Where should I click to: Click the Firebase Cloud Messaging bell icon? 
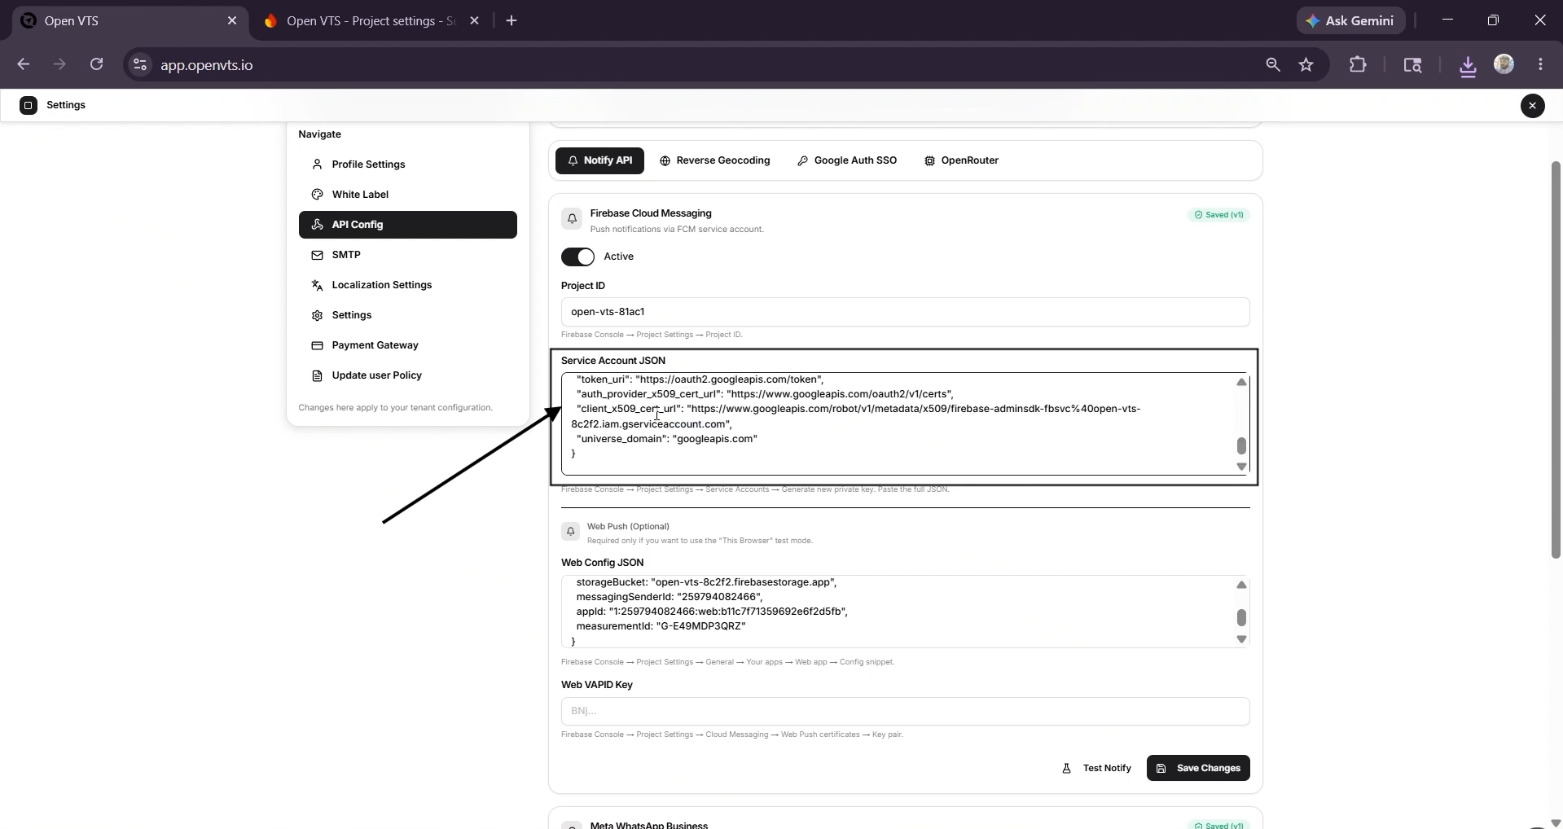coord(572,218)
